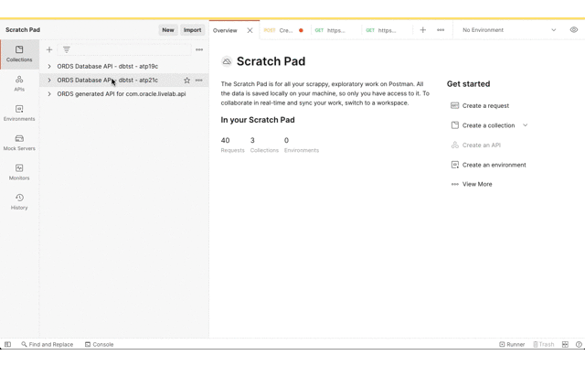Viewport: 585px width, 366px height.
Task: Open the Monitors sidebar panel
Action: pos(19,172)
